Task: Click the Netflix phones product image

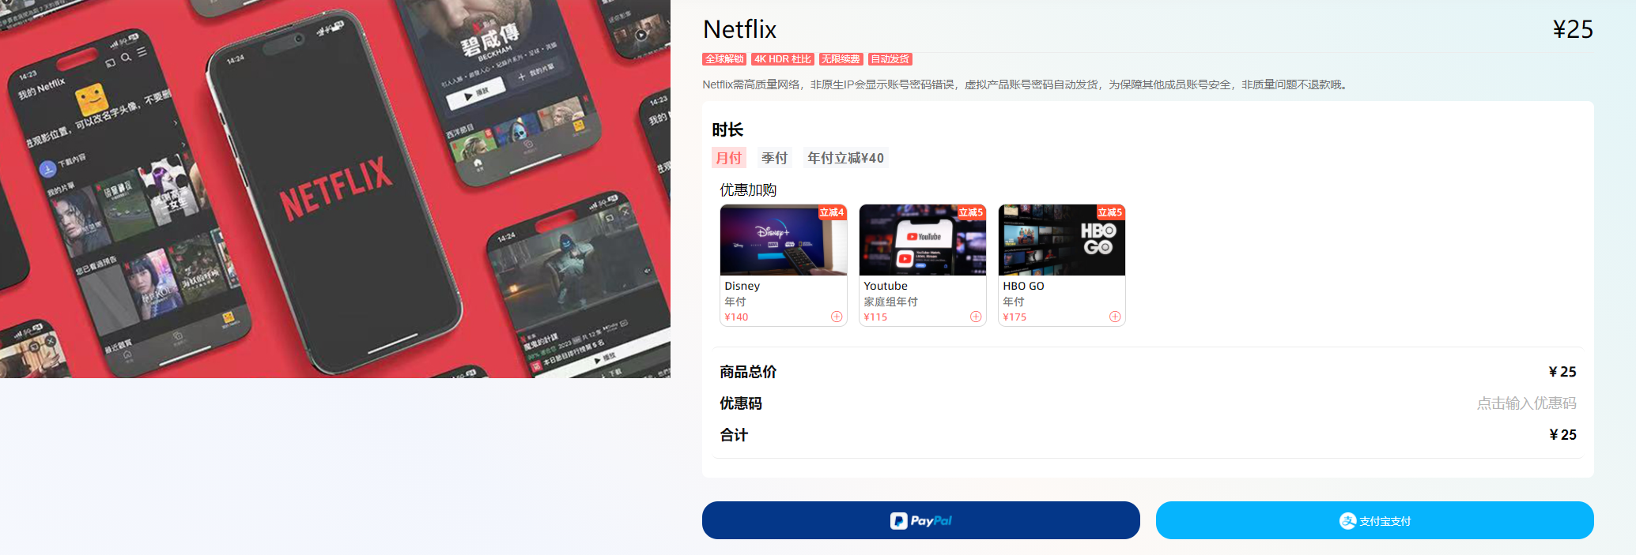Action: coord(335,189)
